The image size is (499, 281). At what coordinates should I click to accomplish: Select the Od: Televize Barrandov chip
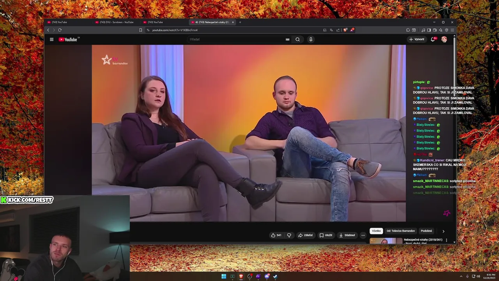(401, 231)
